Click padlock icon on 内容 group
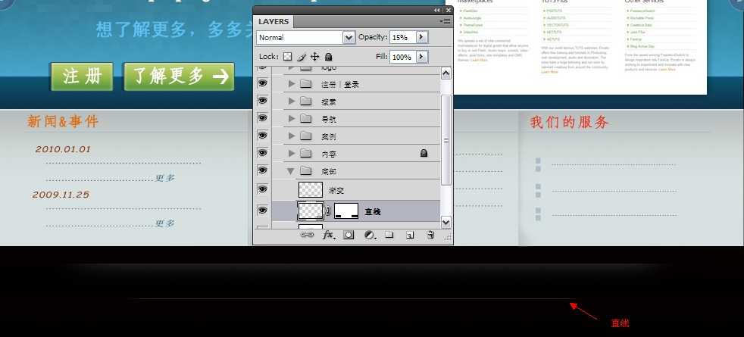This screenshot has width=744, height=337. (x=424, y=153)
